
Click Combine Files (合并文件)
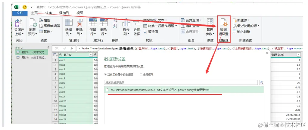pos(190,31)
